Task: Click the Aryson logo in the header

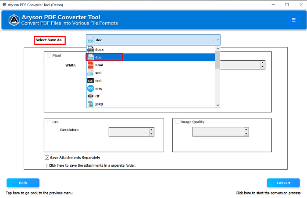Action: 14,20
